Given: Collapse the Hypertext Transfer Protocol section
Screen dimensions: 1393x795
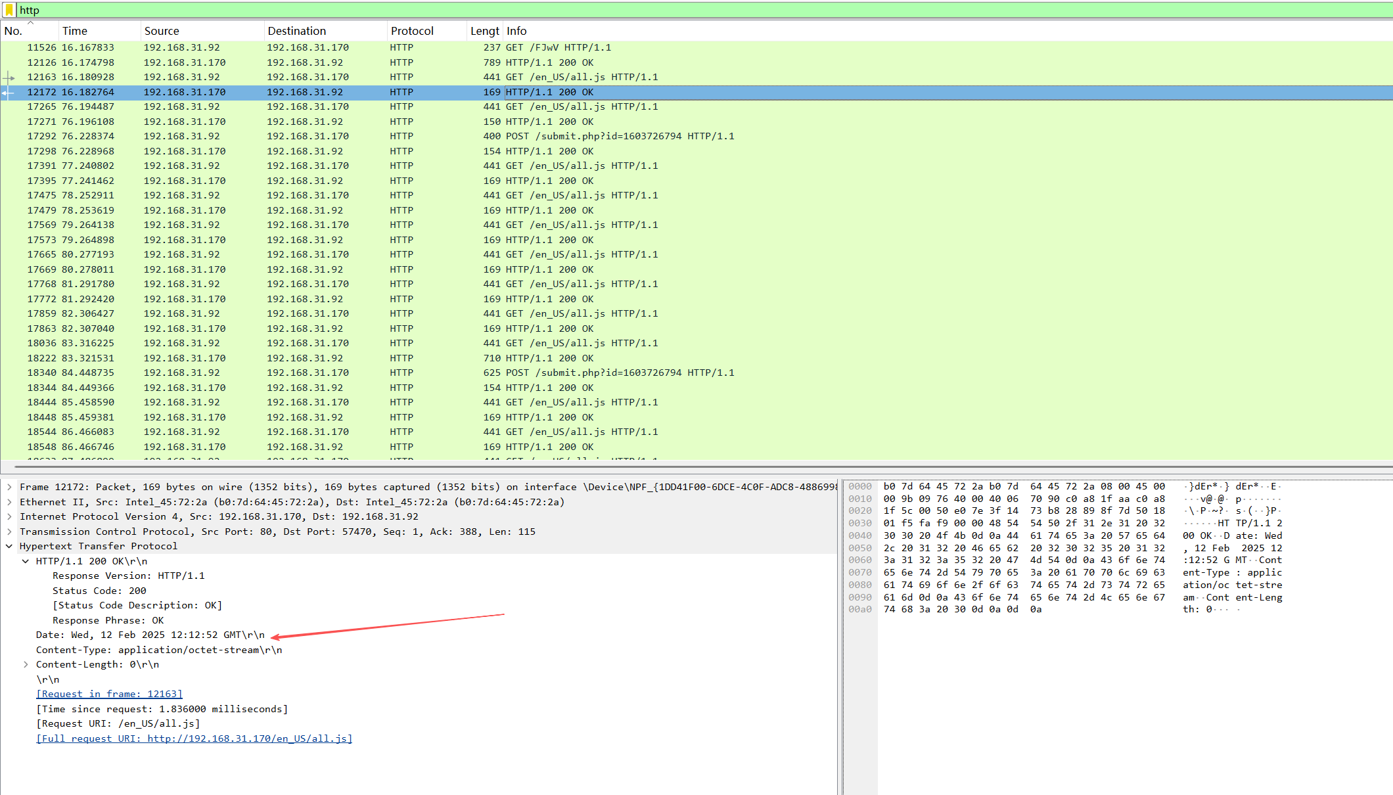Looking at the screenshot, I should (9, 546).
